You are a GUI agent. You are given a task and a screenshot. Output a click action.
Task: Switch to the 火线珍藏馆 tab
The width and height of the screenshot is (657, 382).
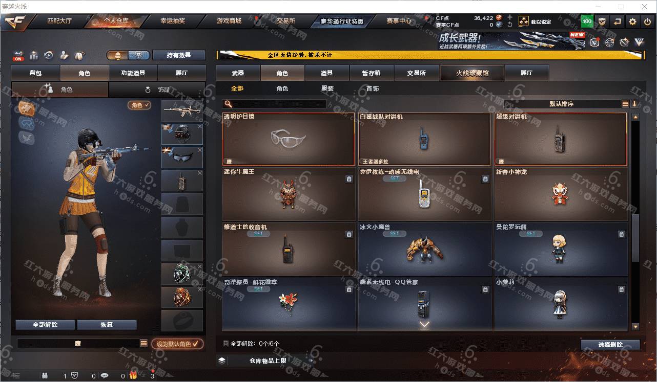pyautogui.click(x=472, y=73)
